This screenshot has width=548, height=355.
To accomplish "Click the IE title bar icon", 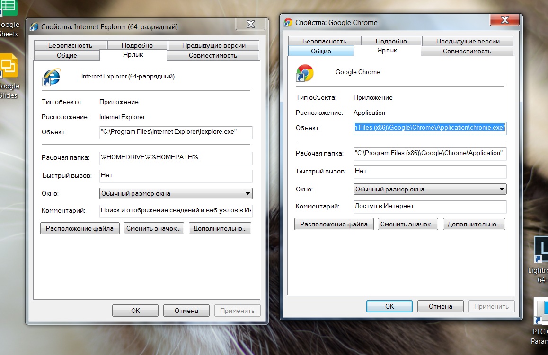I will pos(34,27).
